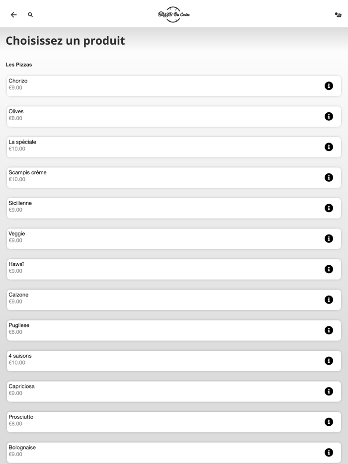Open the shopping cart icon
The width and height of the screenshot is (348, 464).
point(338,15)
